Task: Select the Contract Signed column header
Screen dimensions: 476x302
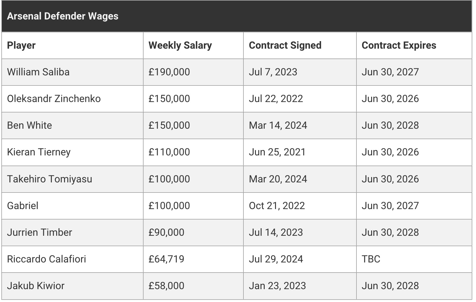Action: [x=285, y=45]
